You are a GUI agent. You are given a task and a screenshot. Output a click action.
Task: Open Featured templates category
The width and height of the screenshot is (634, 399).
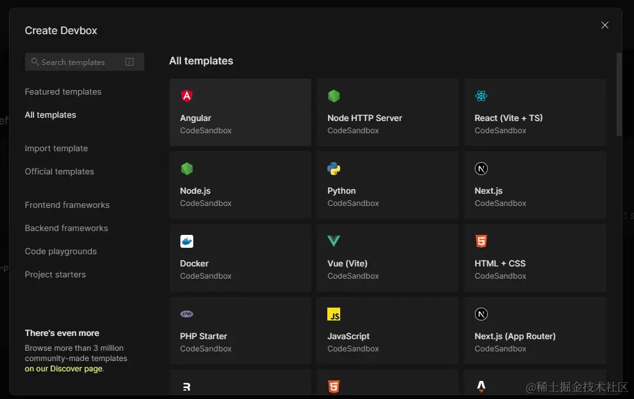tap(63, 91)
